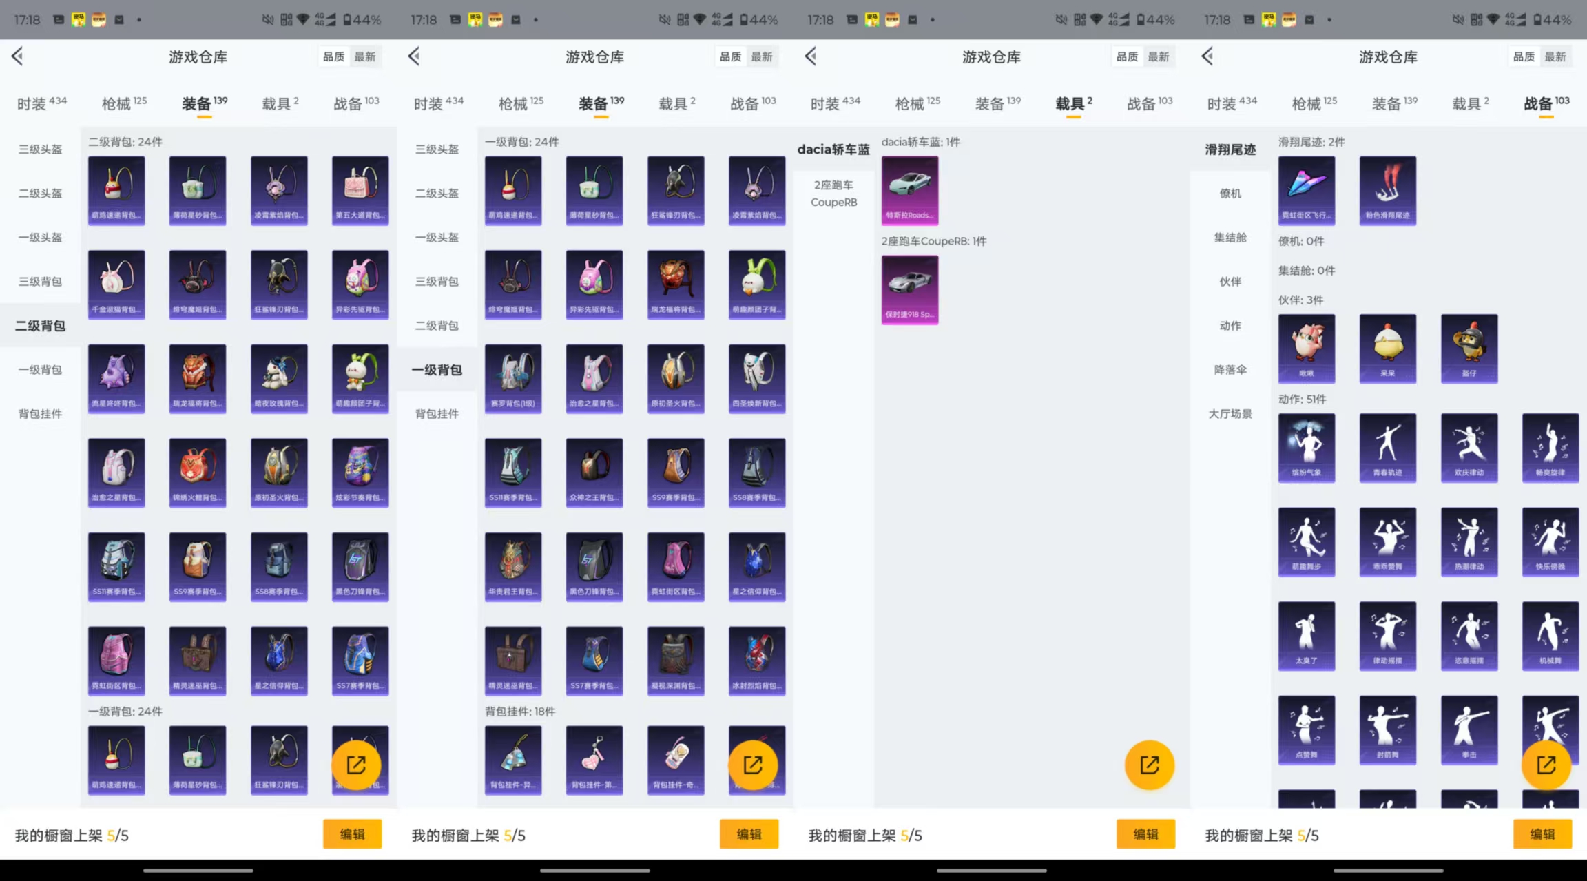The width and height of the screenshot is (1587, 881).
Task: Select the 保时捷918 Spyder vehicle icon
Action: point(909,289)
